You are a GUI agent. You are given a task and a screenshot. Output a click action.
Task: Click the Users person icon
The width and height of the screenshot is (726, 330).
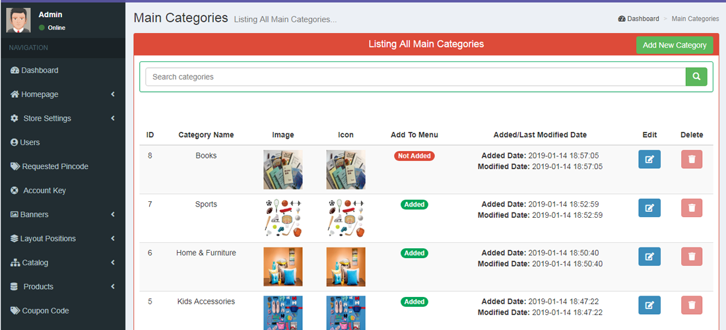pos(14,143)
